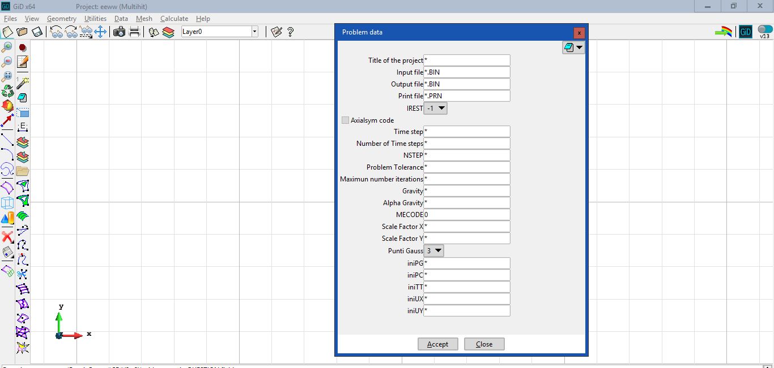Click the question mark help icon

click(290, 32)
